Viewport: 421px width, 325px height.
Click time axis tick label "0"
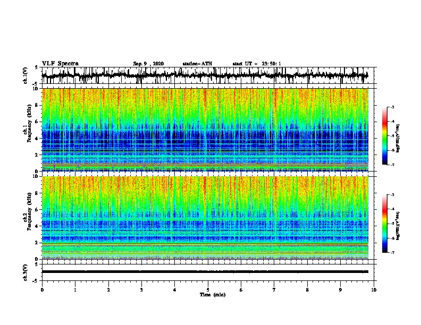pyautogui.click(x=42, y=290)
